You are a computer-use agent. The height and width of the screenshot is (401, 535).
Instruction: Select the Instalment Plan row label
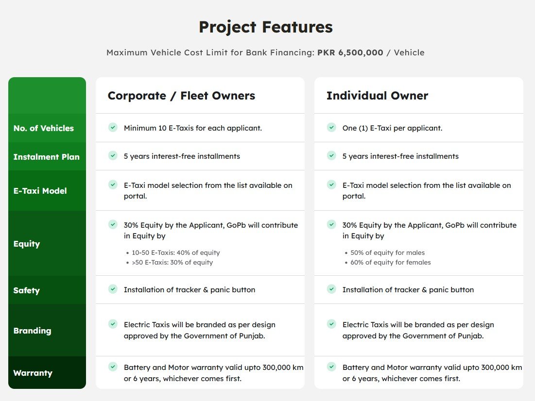coord(46,157)
